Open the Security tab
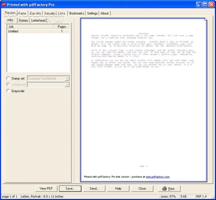The height and width of the screenshot is (200, 216). [x=49, y=13]
